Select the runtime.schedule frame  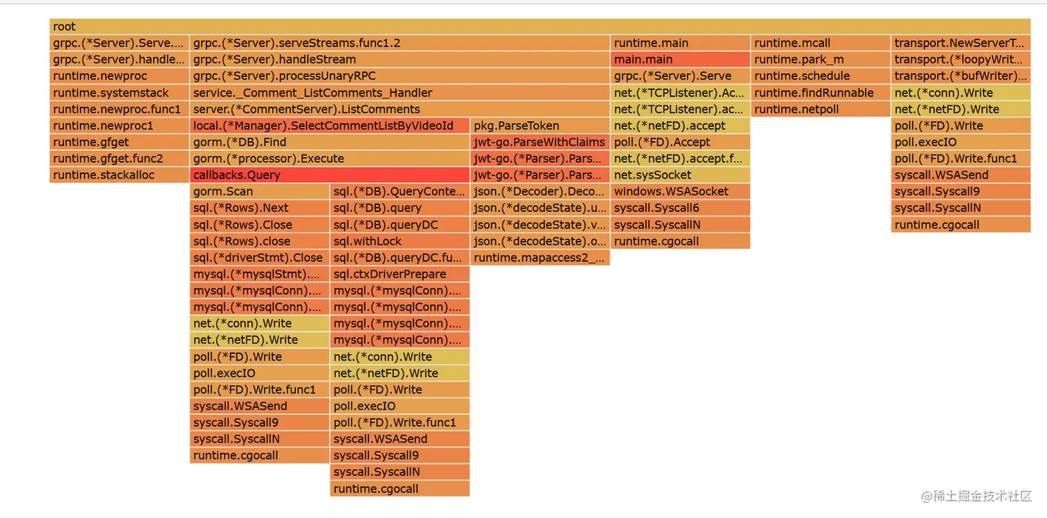click(x=821, y=76)
